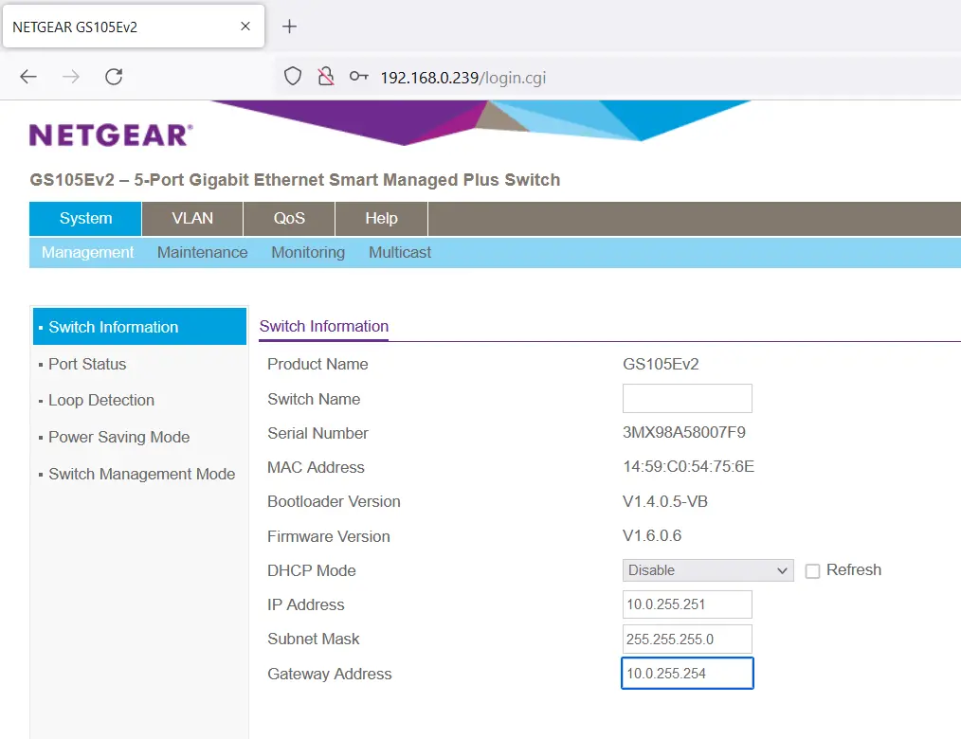961x739 pixels.
Task: Click the Firmware Version label
Action: [x=329, y=536]
